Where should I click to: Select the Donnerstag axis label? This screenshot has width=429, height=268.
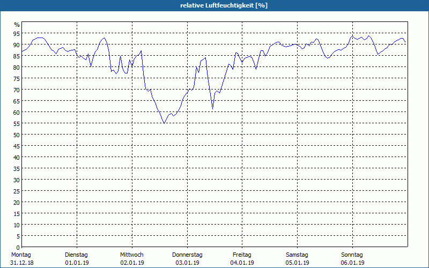(x=187, y=255)
